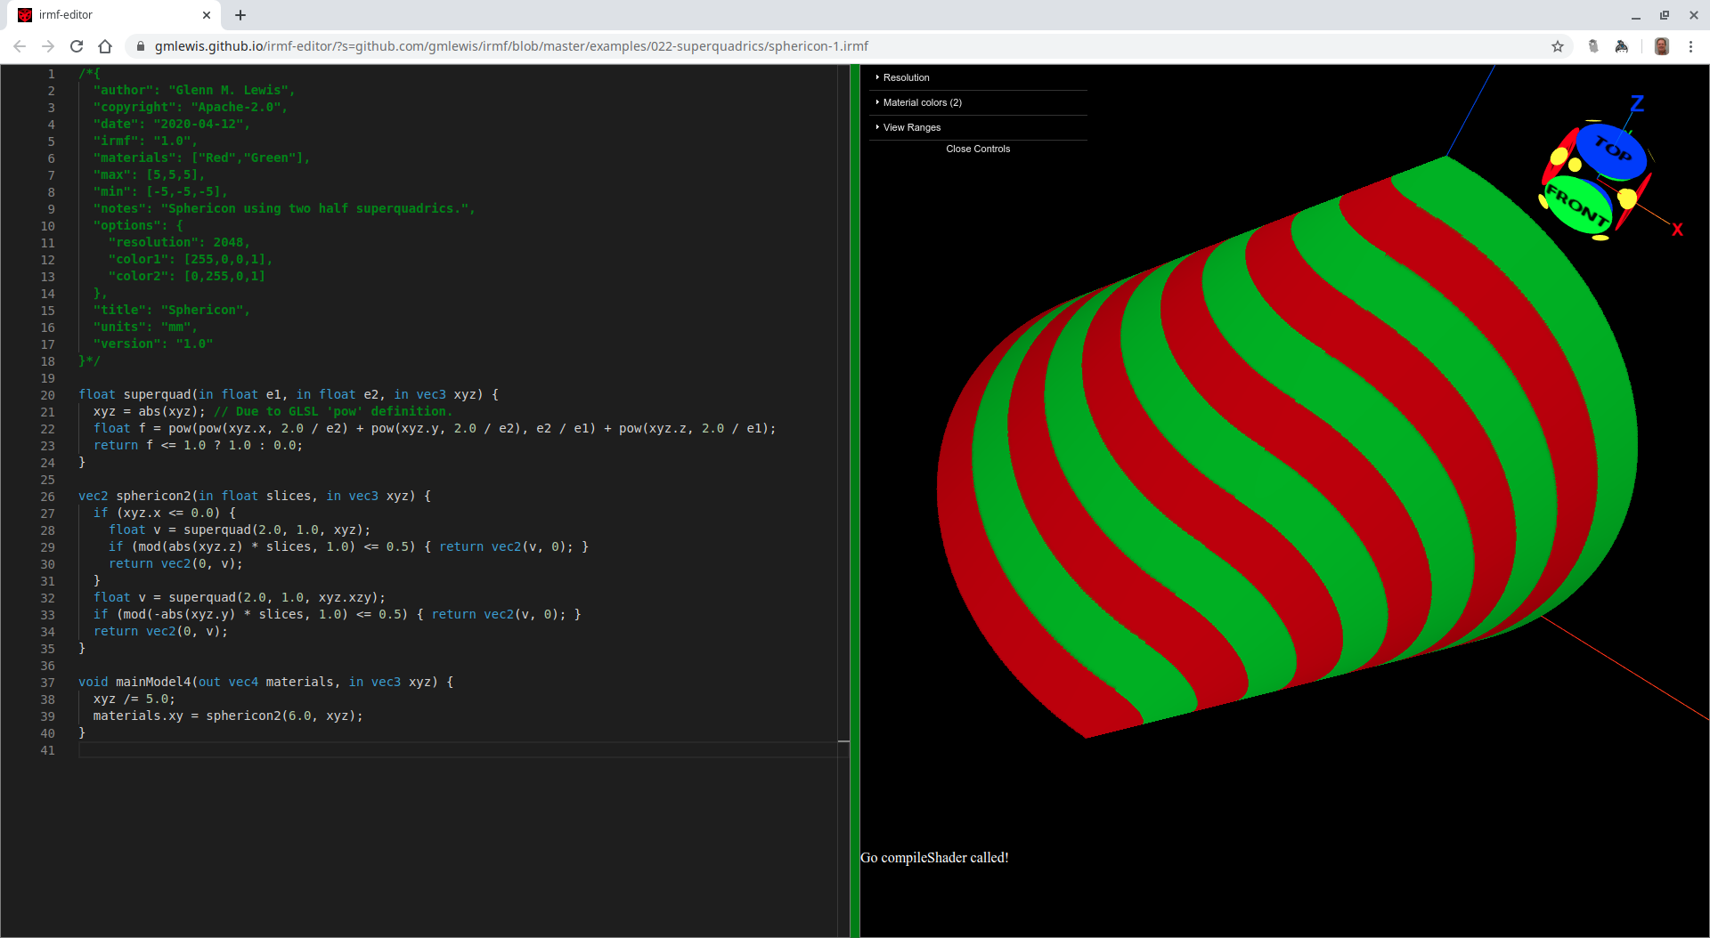Go to the browser home page
The image size is (1710, 938).
click(x=105, y=46)
